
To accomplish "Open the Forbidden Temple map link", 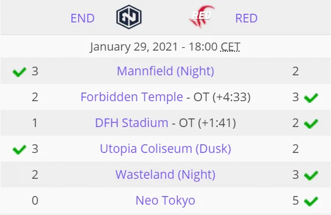I will tap(132, 97).
